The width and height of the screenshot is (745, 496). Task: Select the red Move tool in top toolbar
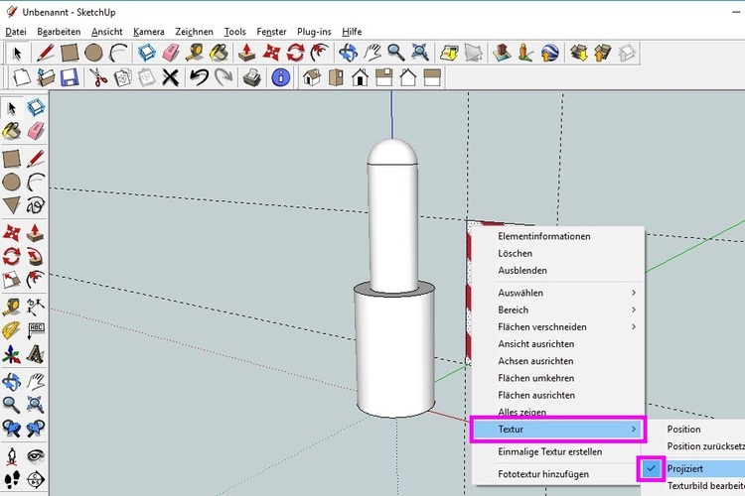pyautogui.click(x=271, y=53)
